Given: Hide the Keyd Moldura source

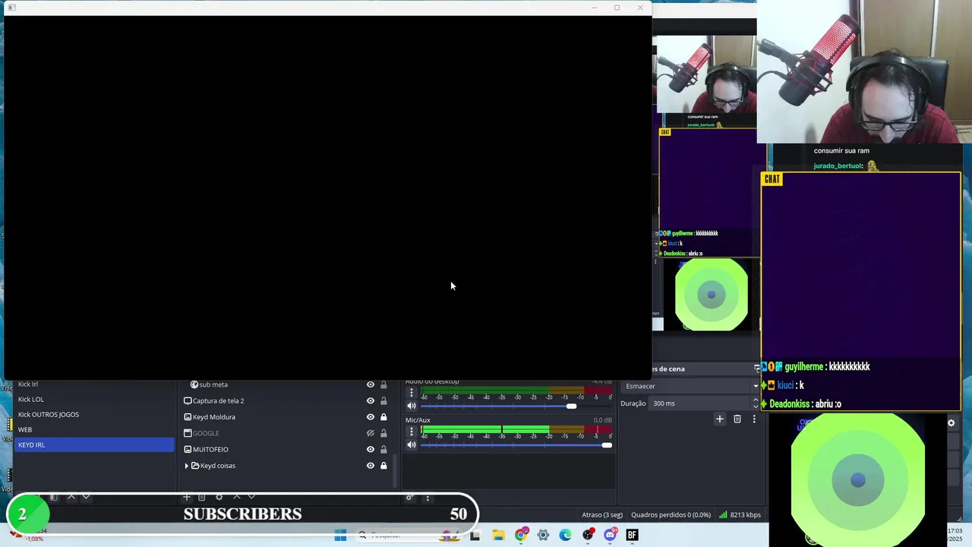Looking at the screenshot, I should 371,417.
